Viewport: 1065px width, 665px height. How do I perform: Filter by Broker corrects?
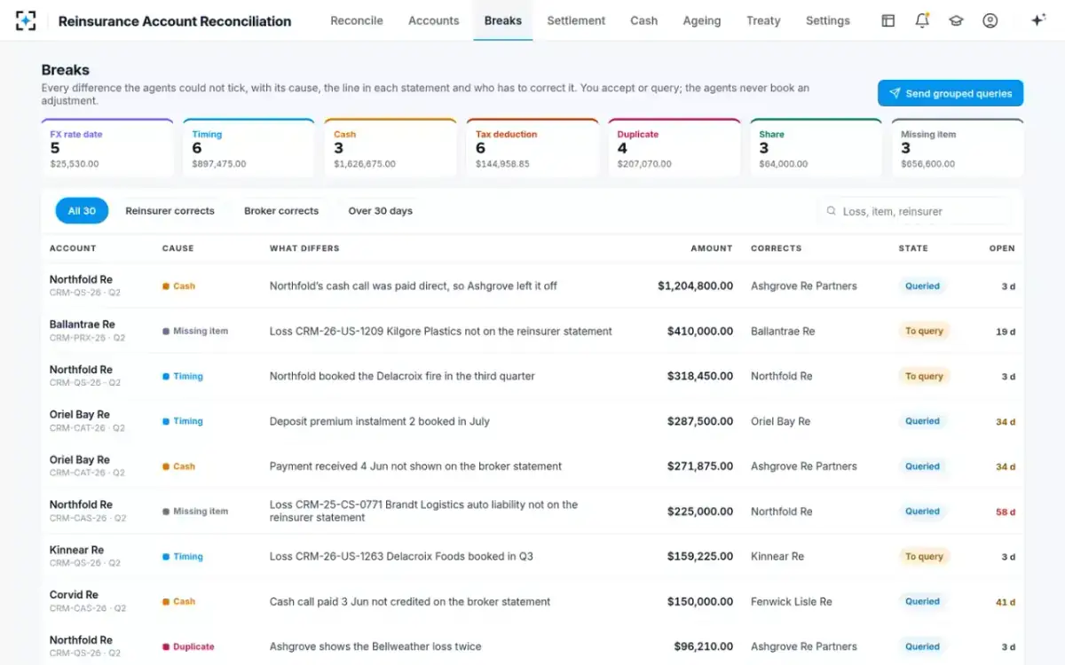click(281, 211)
